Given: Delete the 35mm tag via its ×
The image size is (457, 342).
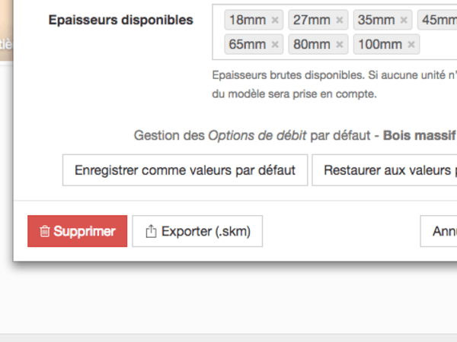Looking at the screenshot, I should tap(404, 21).
